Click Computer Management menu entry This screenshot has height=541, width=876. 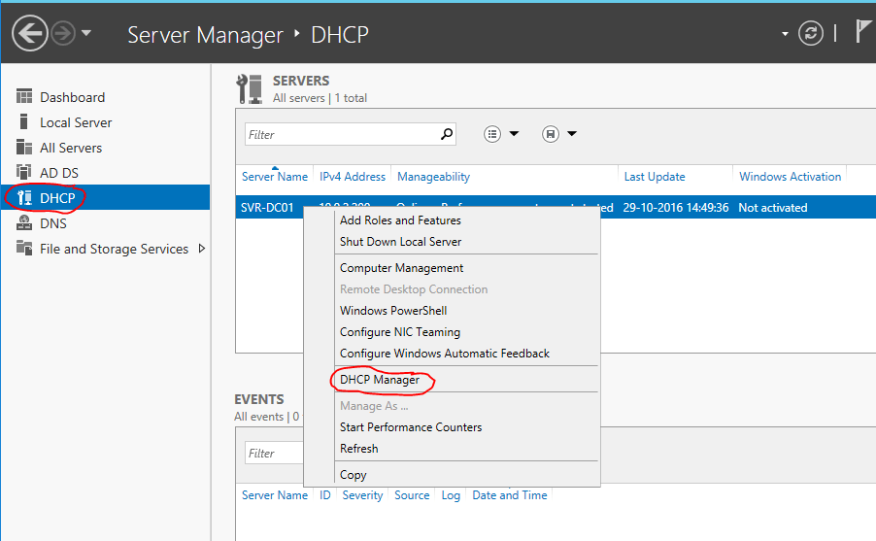(401, 268)
